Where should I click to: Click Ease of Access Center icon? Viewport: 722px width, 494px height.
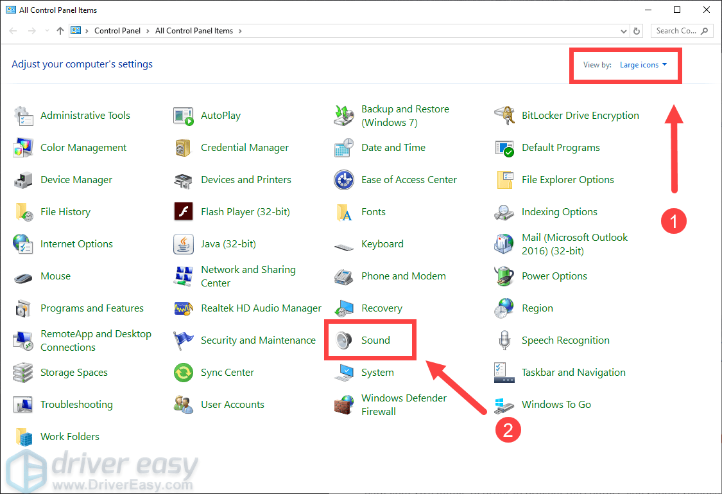pyautogui.click(x=343, y=180)
